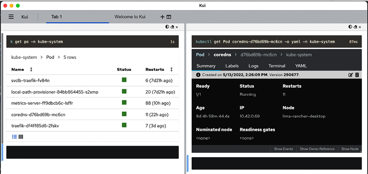
Task: Click kube-system breadcrumb in pod header
Action: pyautogui.click(x=299, y=55)
